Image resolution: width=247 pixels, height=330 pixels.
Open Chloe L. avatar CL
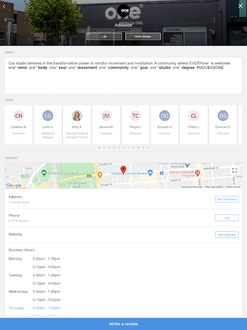click(194, 115)
